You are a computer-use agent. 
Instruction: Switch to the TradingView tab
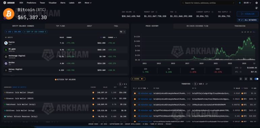(240, 26)
